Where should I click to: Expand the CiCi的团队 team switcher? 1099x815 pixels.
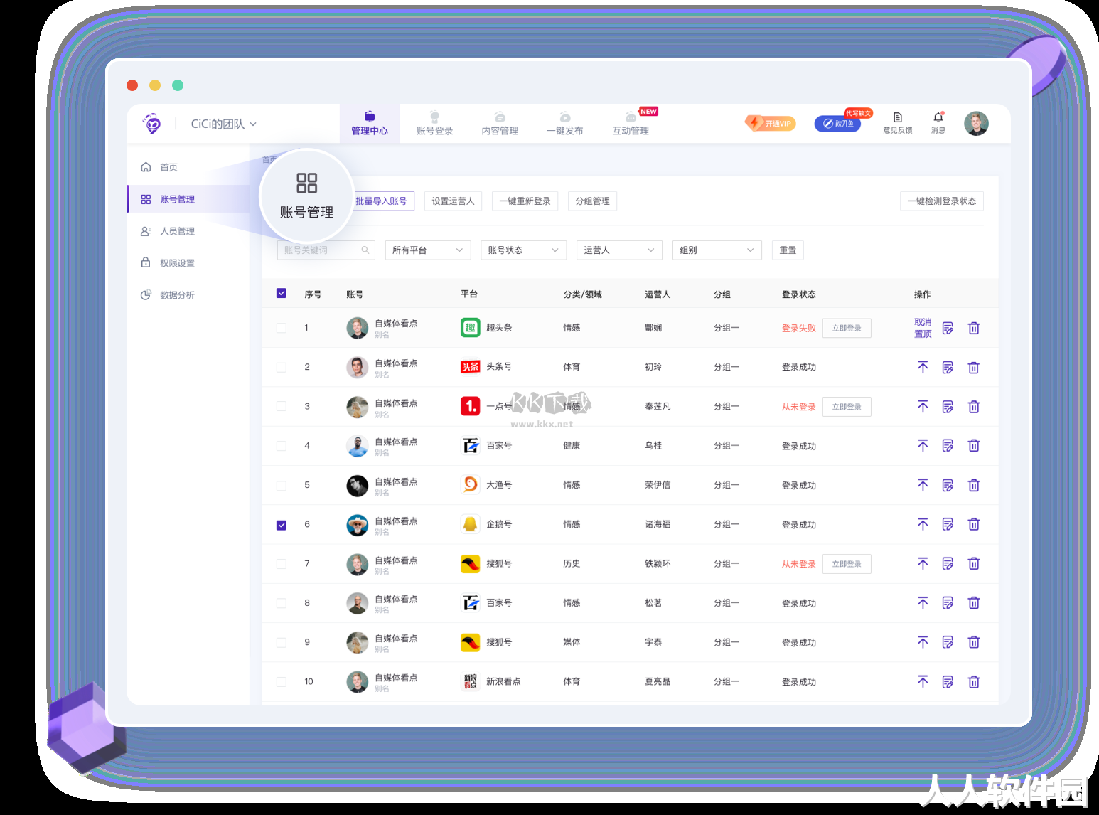tap(223, 124)
